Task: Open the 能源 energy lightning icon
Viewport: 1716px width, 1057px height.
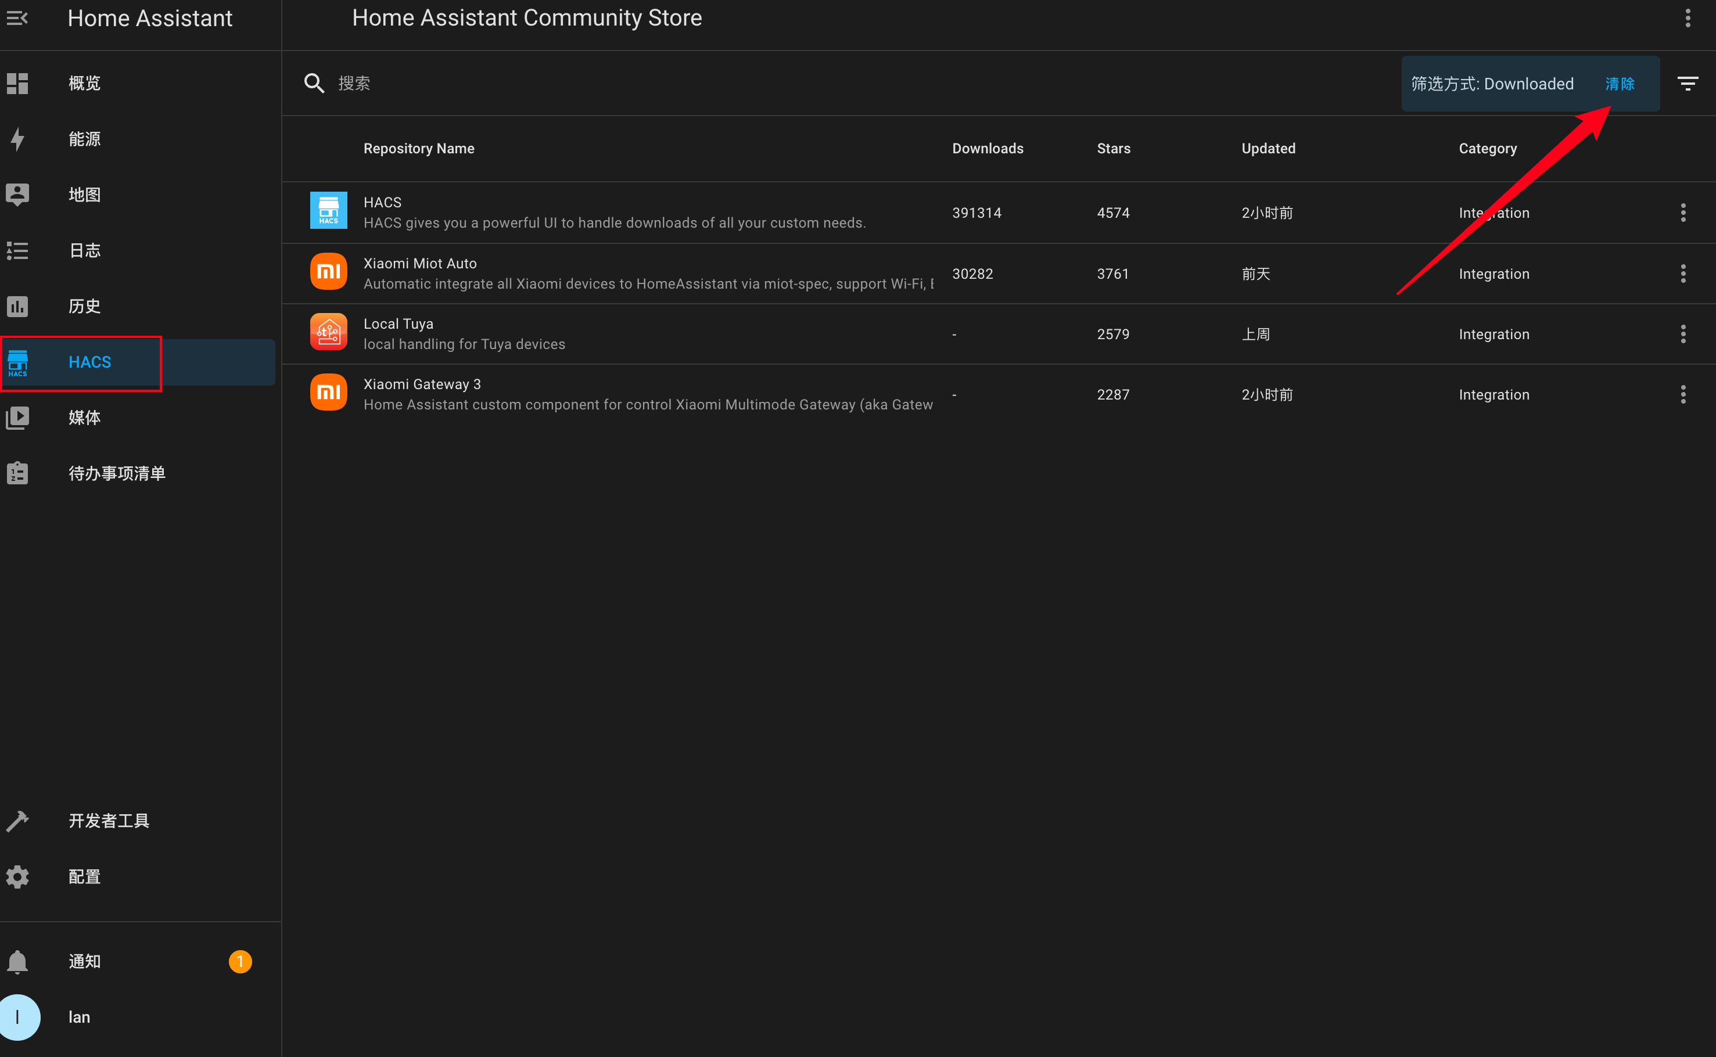Action: [17, 139]
